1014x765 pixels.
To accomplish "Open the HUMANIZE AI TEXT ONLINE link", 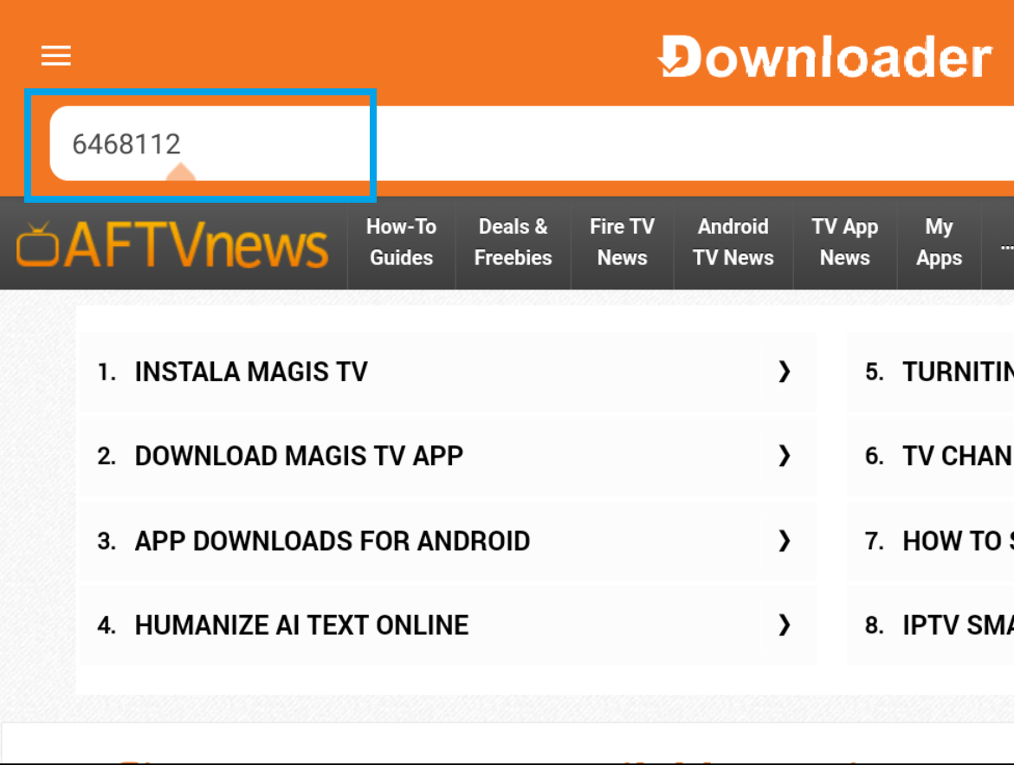I will [301, 625].
